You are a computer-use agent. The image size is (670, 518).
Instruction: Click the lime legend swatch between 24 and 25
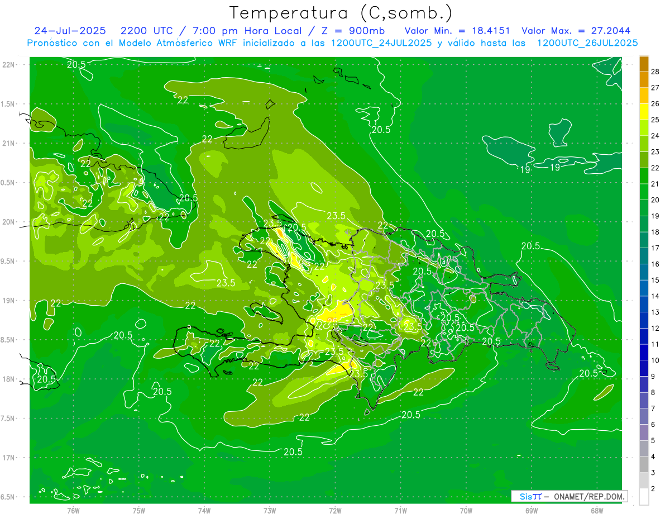(x=644, y=128)
